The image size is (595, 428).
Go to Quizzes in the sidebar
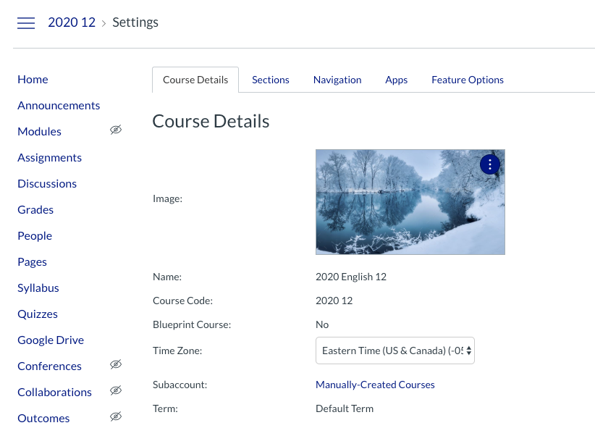click(38, 314)
